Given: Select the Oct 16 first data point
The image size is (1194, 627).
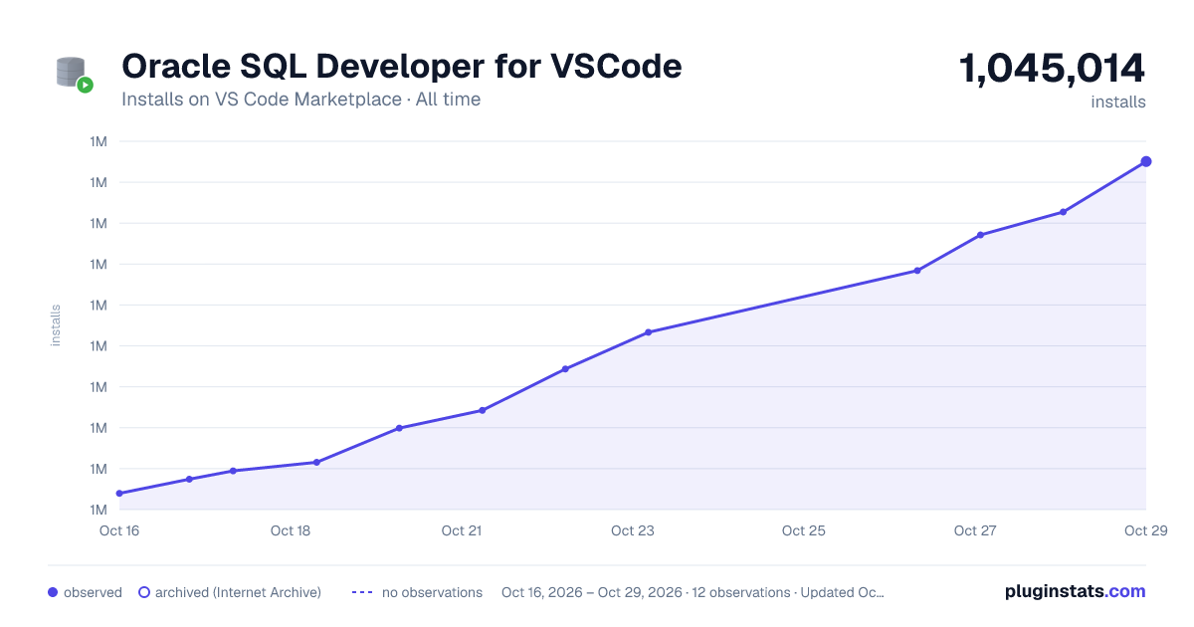Looking at the screenshot, I should 119,494.
